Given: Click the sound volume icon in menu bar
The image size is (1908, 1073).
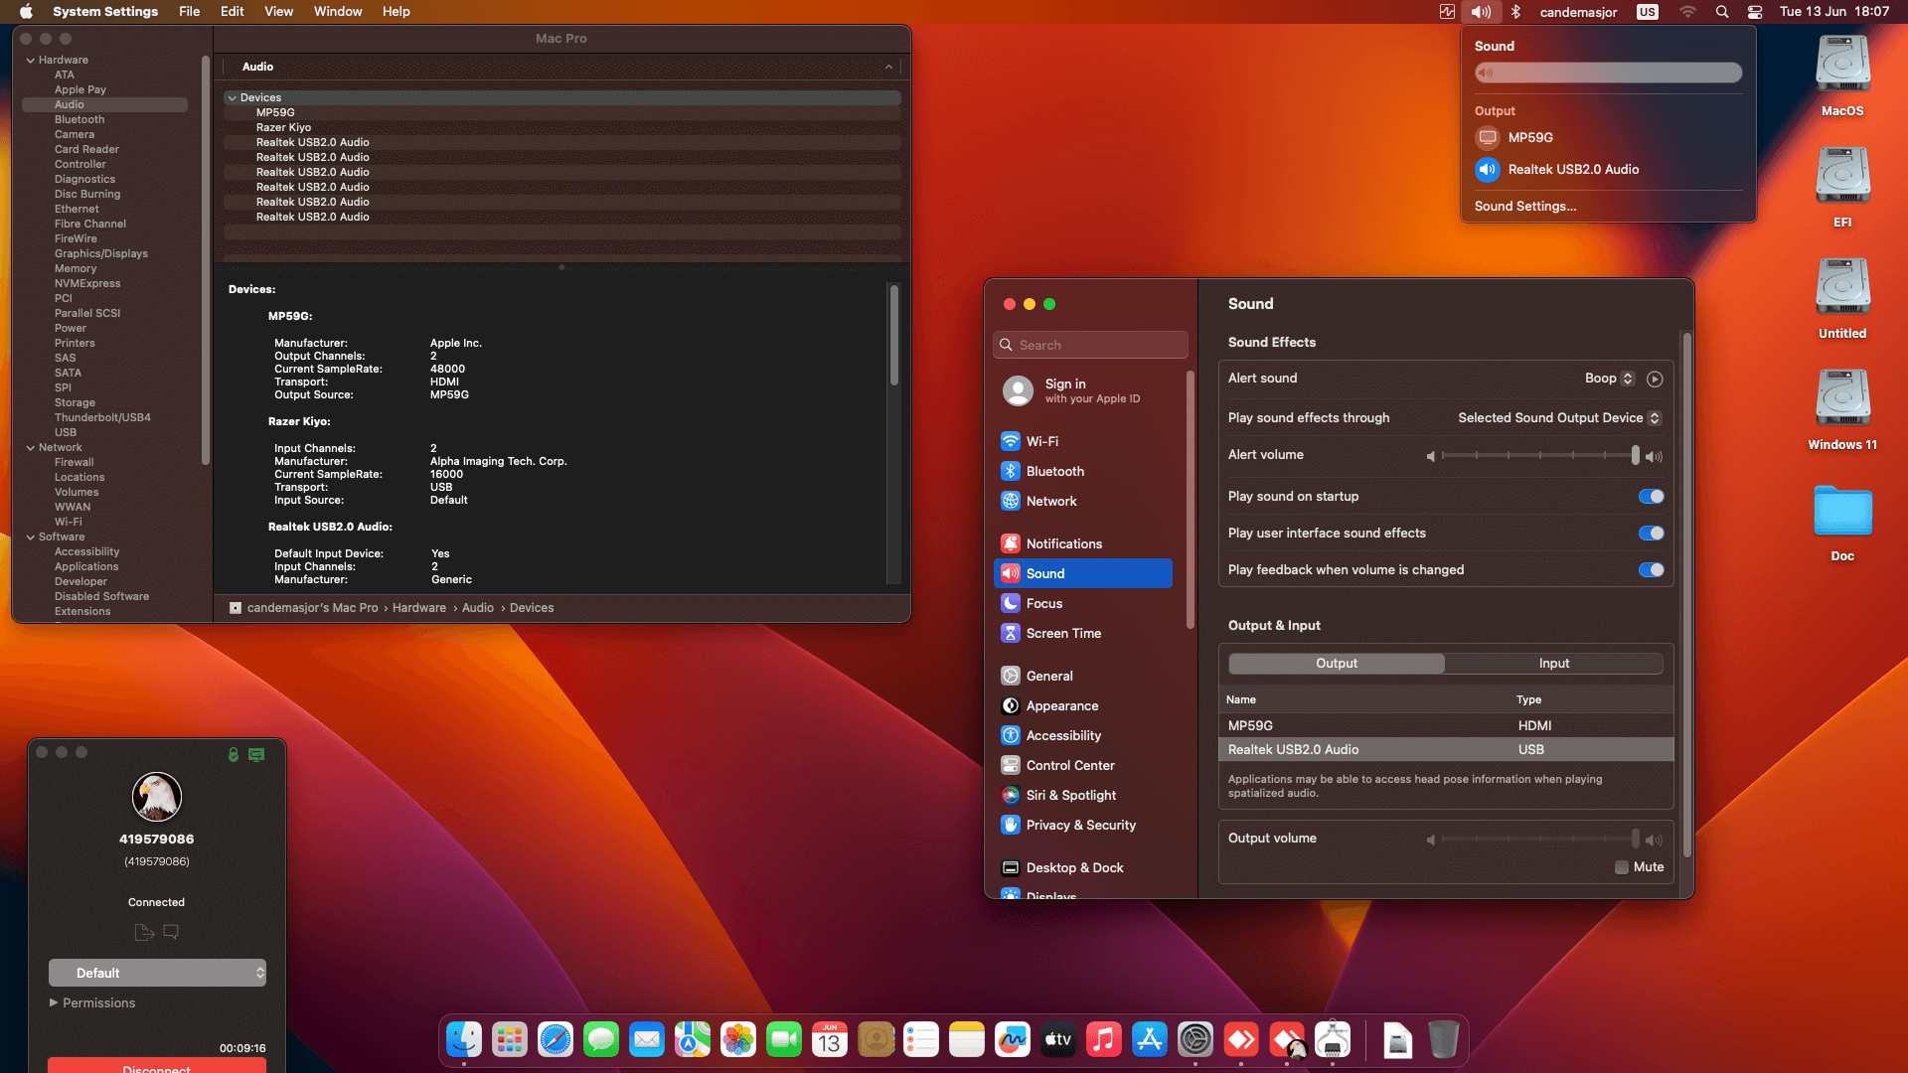Looking at the screenshot, I should coord(1481,12).
